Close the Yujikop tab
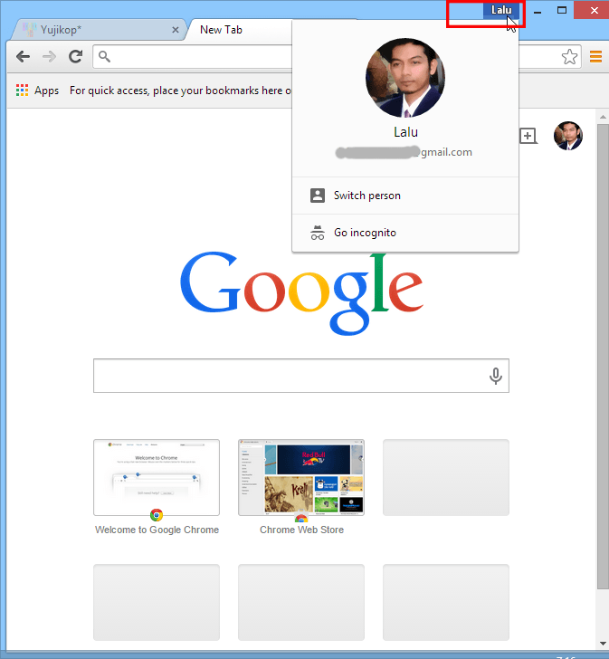The image size is (609, 659). click(176, 30)
